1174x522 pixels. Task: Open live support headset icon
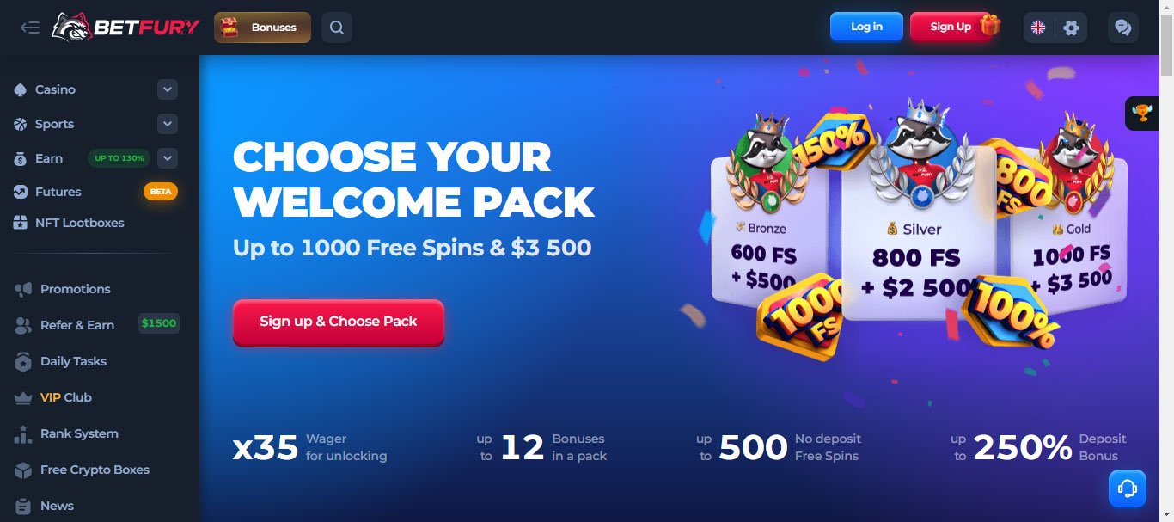point(1128,488)
